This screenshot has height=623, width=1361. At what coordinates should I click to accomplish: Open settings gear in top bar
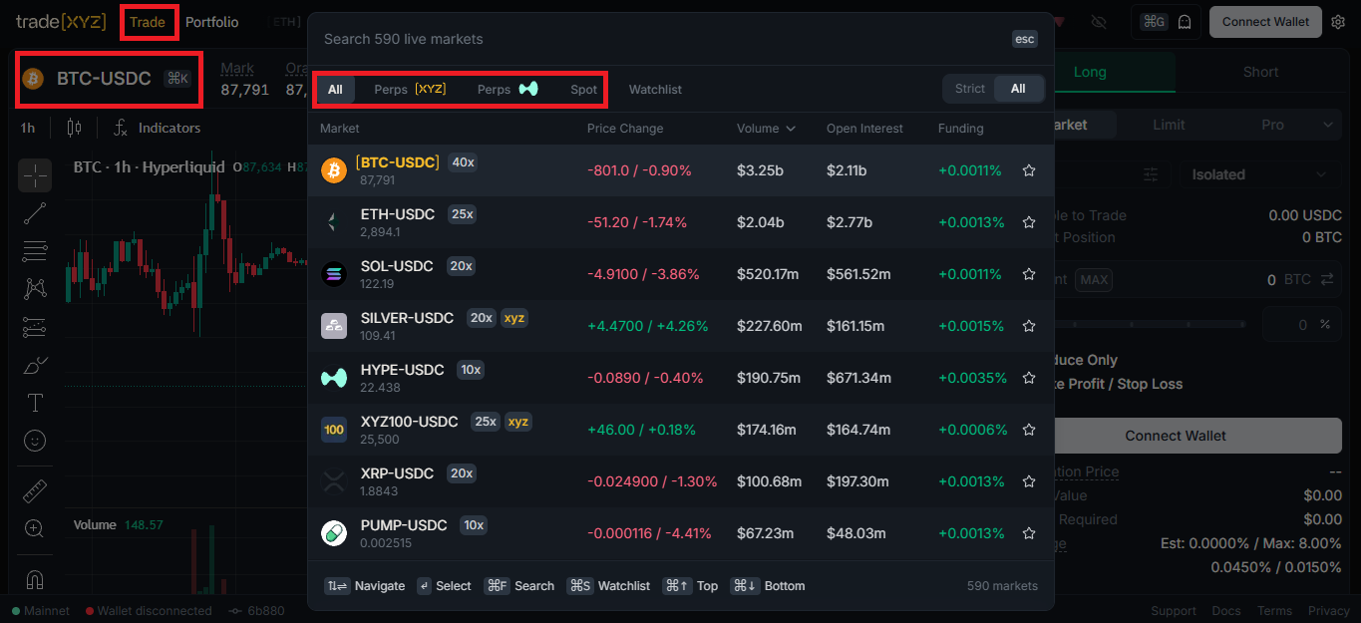coord(1338,22)
